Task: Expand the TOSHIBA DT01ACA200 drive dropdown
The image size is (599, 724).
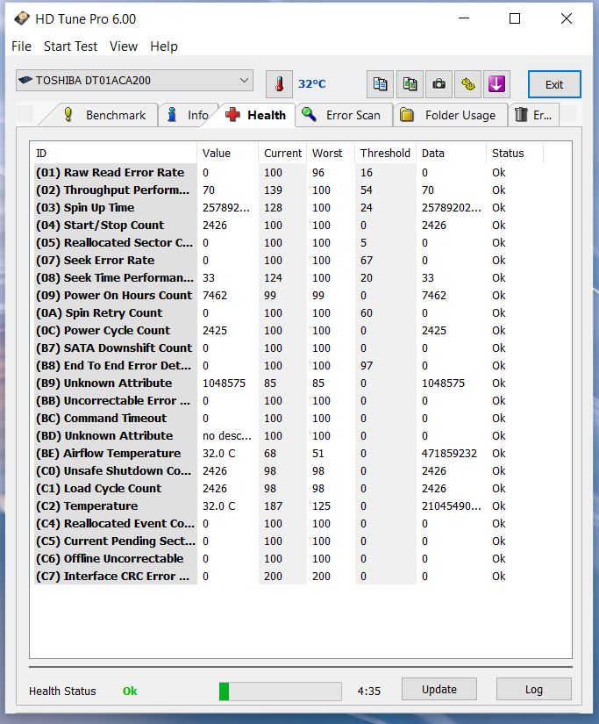Action: 134,81
